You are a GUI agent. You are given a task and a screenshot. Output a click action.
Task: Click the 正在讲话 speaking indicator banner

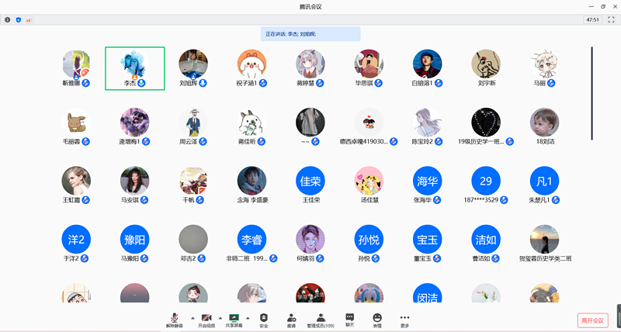310,34
